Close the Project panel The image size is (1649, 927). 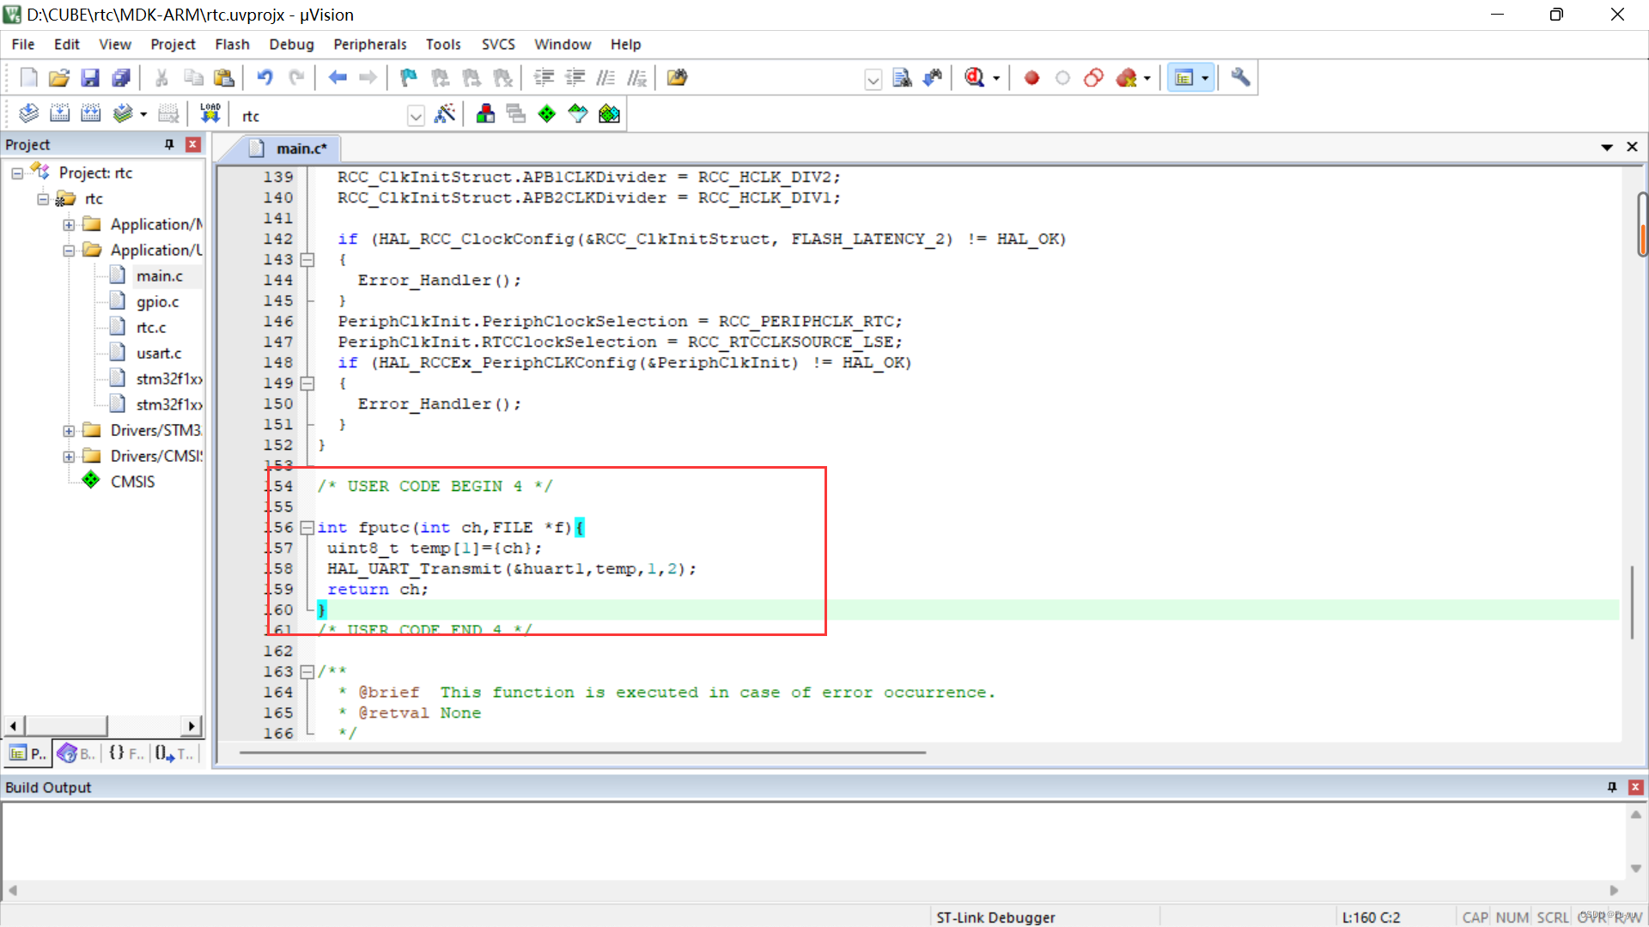pos(193,144)
